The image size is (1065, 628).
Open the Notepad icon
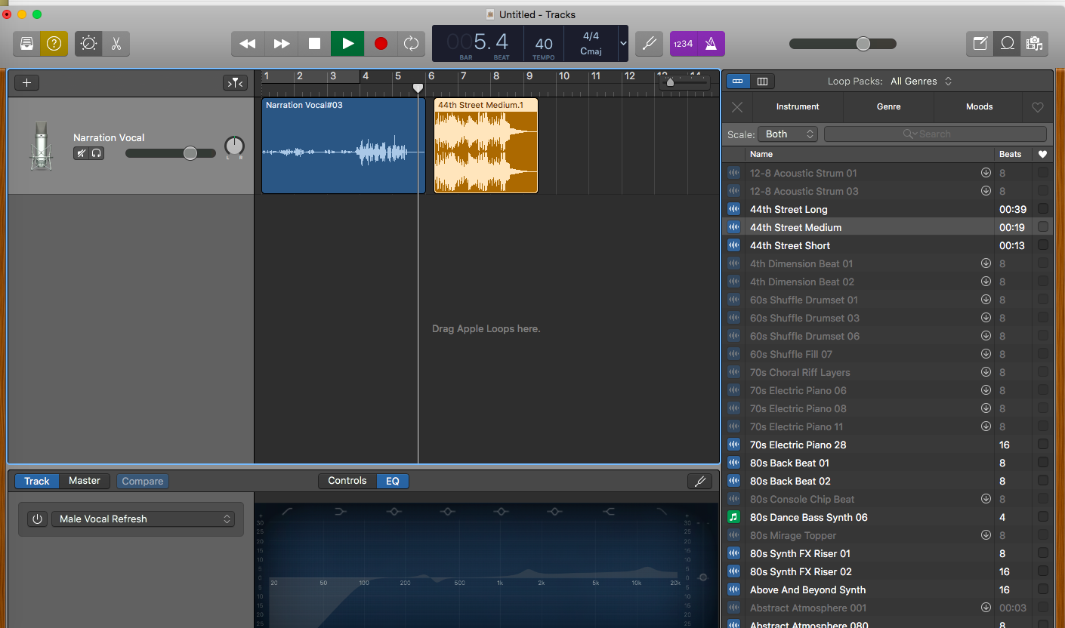[980, 44]
